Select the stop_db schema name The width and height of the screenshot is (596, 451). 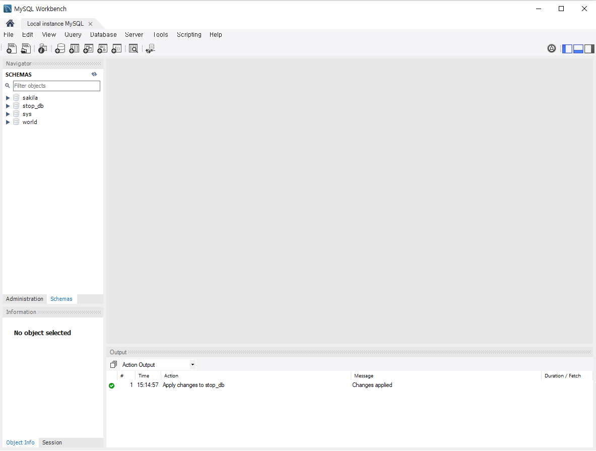(33, 106)
